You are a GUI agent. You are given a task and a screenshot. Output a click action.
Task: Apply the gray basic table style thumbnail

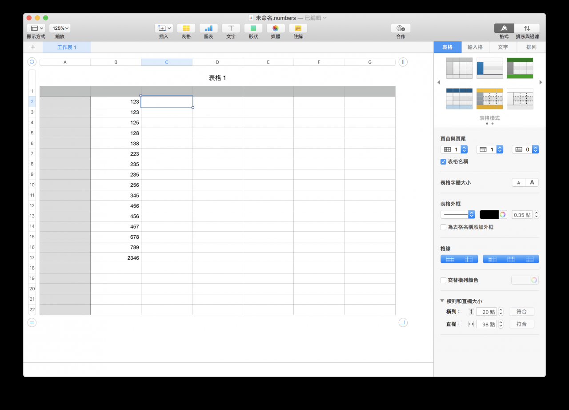click(x=459, y=68)
